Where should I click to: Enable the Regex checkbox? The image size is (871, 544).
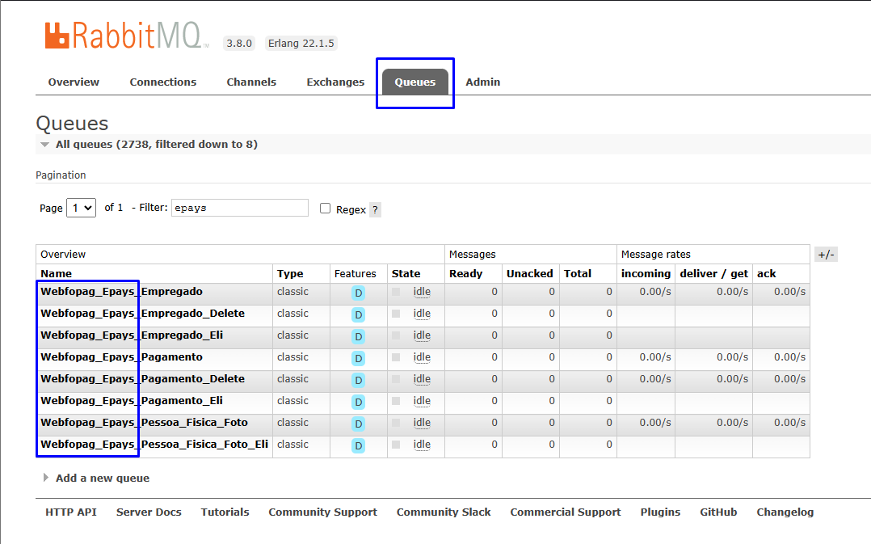click(325, 209)
